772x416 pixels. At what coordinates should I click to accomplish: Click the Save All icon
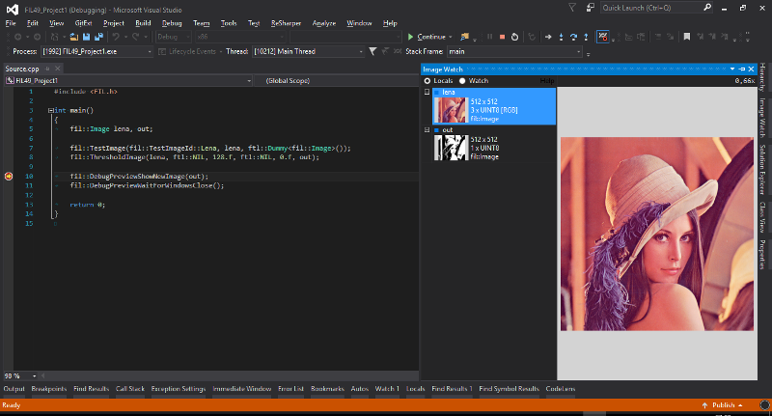coord(98,37)
